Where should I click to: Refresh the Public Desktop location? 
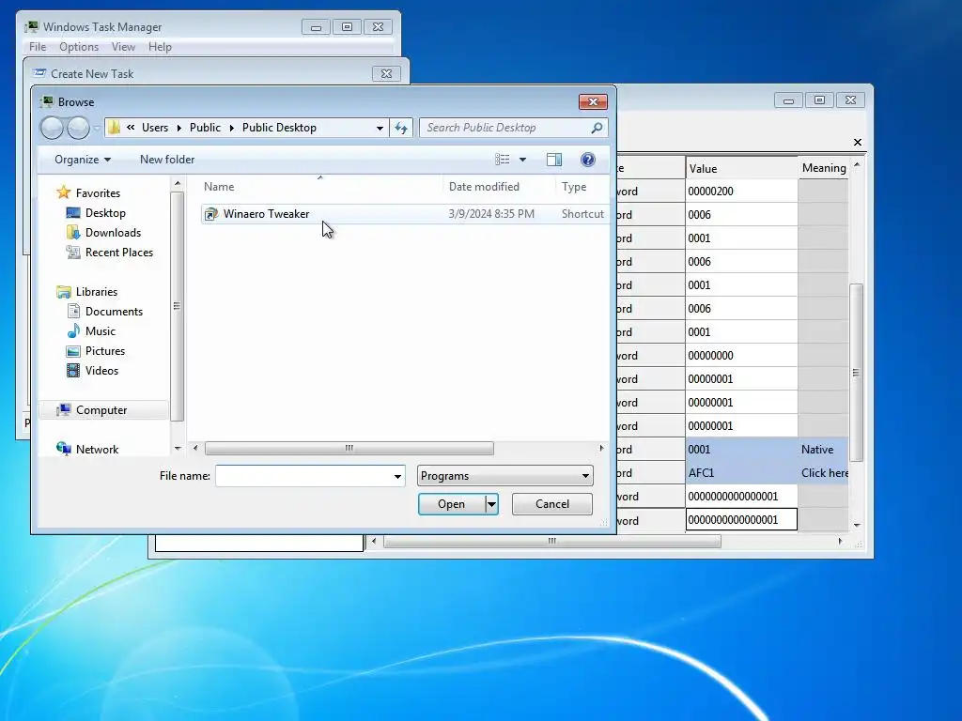[x=401, y=128]
